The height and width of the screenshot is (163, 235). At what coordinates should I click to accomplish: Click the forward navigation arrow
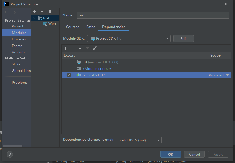click(x=14, y=12)
